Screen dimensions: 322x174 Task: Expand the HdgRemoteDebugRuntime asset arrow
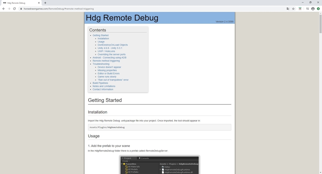tap(160, 169)
